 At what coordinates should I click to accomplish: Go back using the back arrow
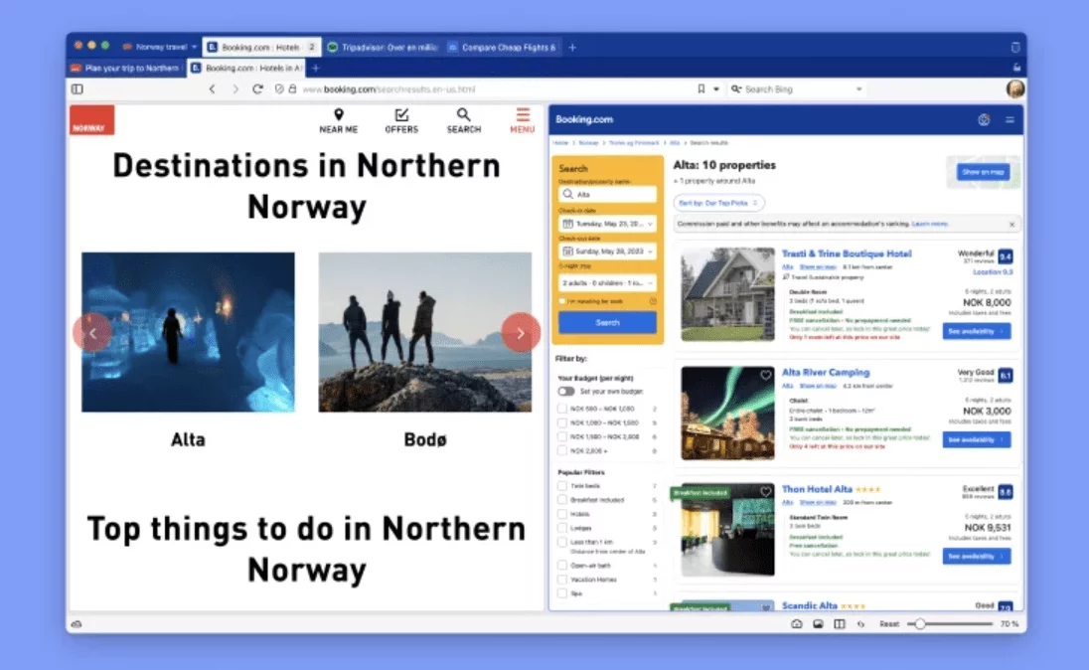(x=213, y=88)
